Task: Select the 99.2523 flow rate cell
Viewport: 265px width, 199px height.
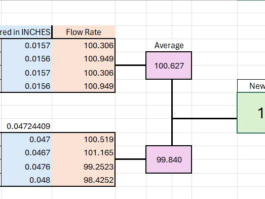Action: 84,167
